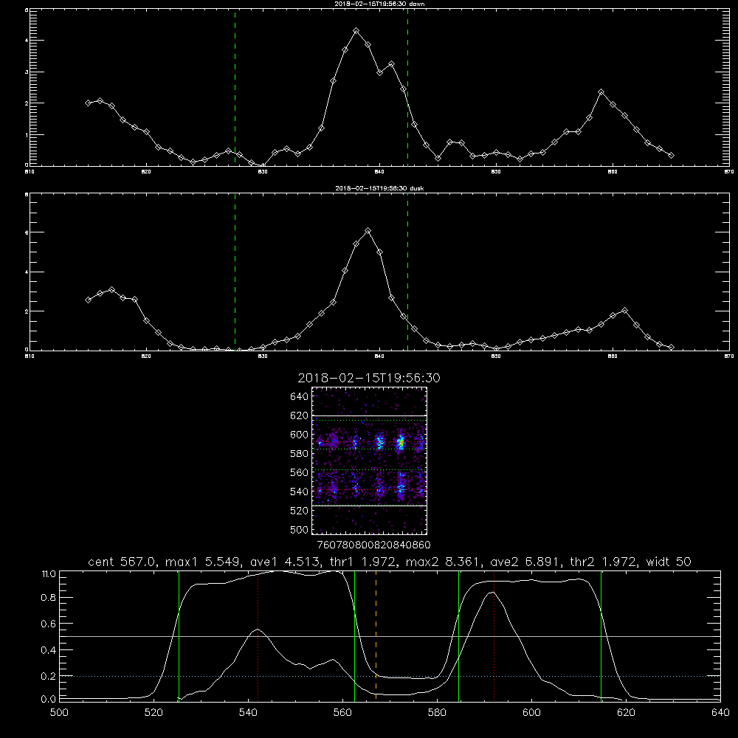Click the brightest yellow-green spot in the detector image
This screenshot has height=738, width=738.
pyautogui.click(x=401, y=443)
